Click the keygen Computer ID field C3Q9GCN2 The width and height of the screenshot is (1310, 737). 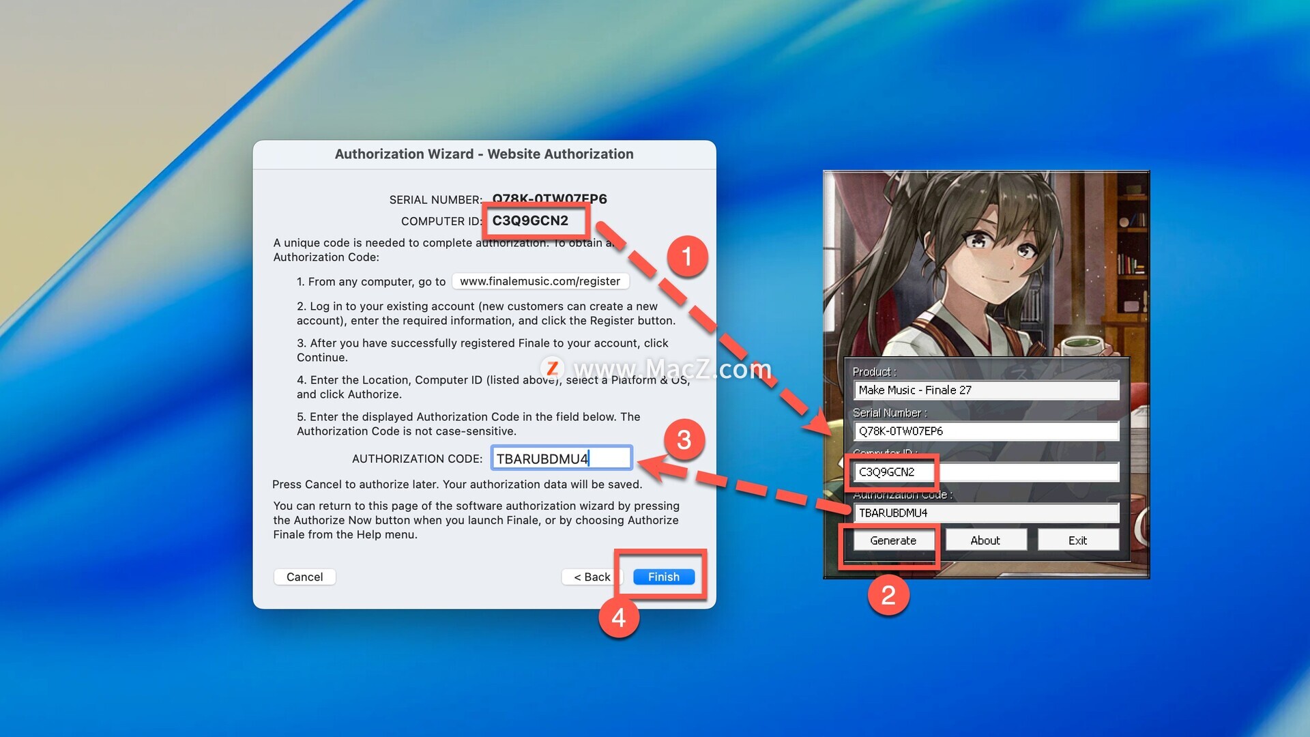point(985,472)
